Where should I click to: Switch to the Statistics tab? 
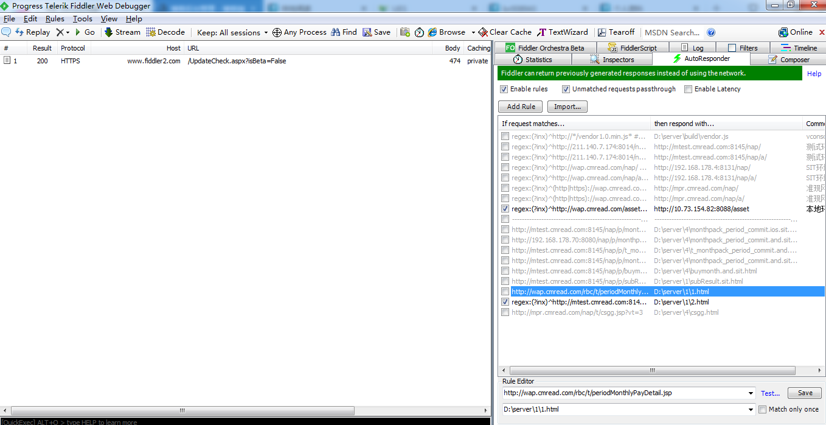pos(533,60)
